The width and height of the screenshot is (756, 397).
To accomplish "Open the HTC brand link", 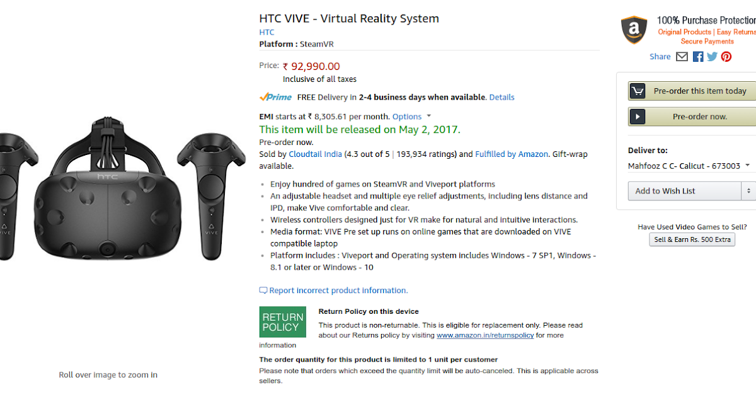I will point(266,32).
